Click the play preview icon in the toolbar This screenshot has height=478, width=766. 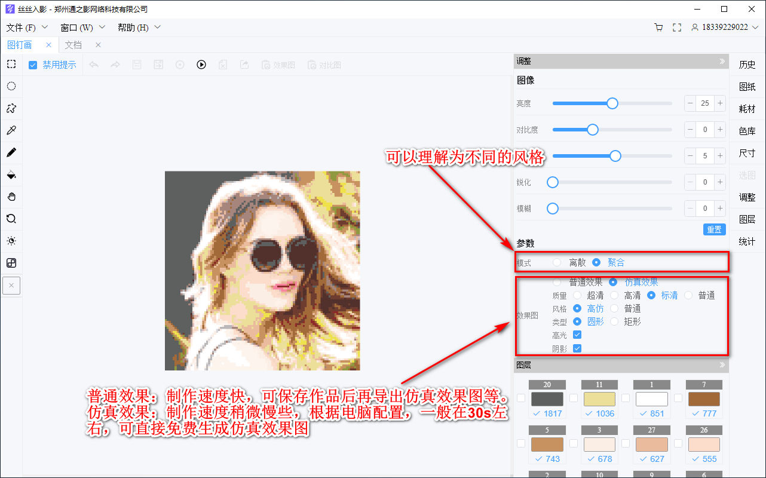201,65
